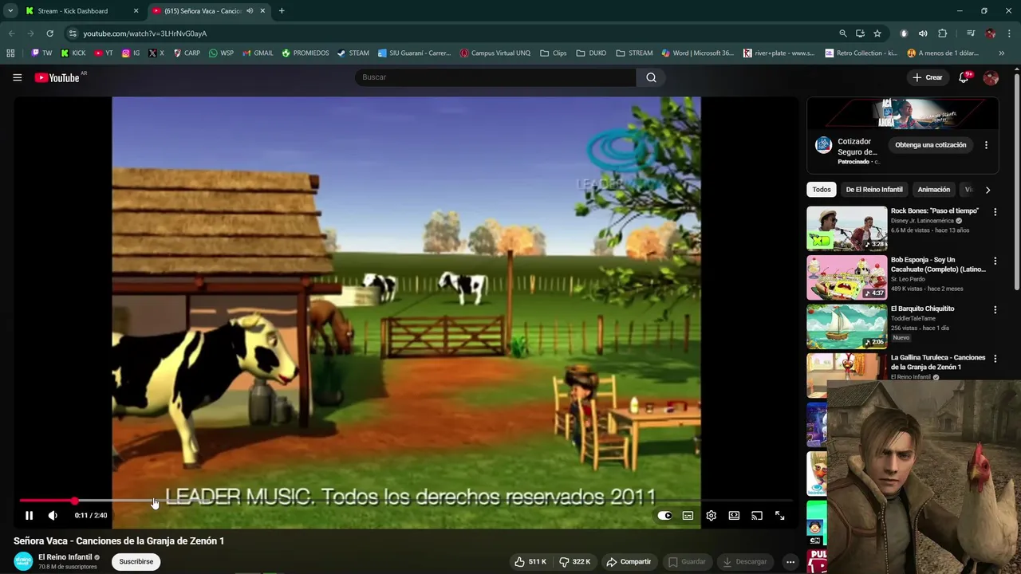Open El Reino Infantil channel name
1021x574 pixels.
click(65, 556)
